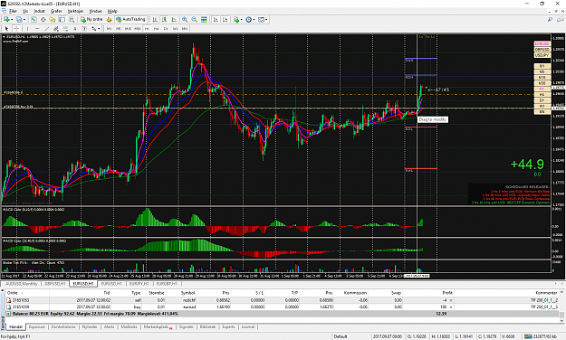Select M1 timeframe in toolbar
The image size is (566, 340).
pos(109,28)
